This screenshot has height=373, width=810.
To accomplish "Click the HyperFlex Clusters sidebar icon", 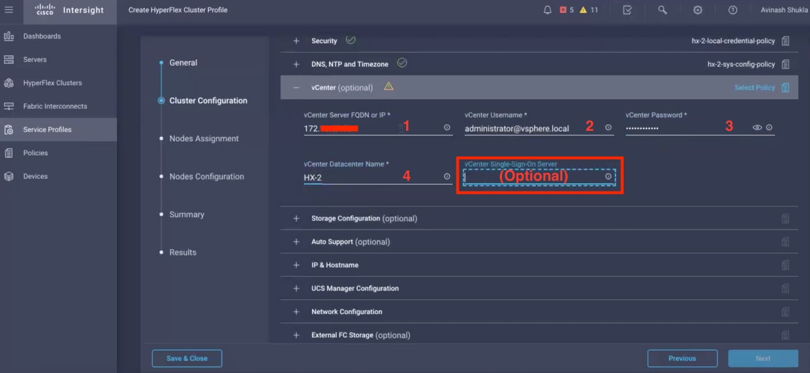I will (x=9, y=83).
